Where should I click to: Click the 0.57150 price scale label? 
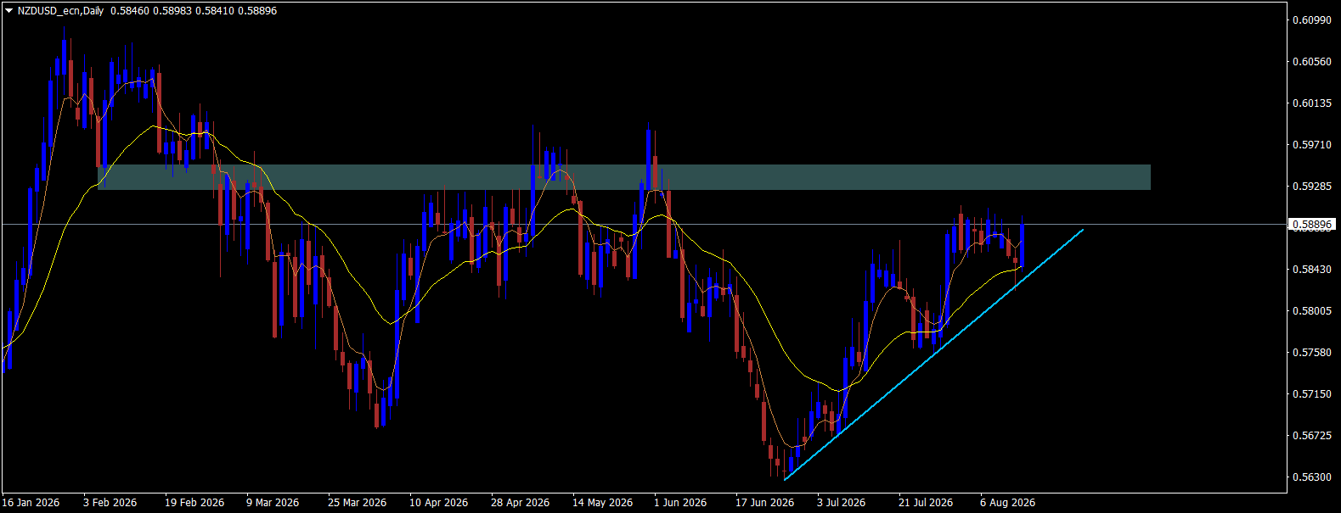pos(1311,394)
